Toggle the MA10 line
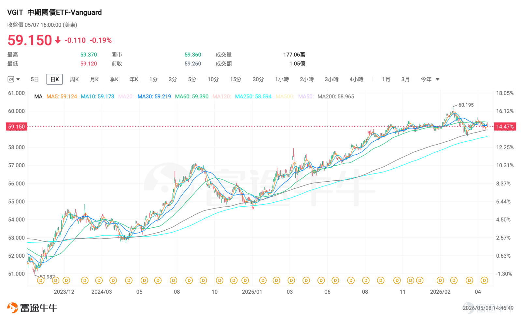This screenshot has height=320, width=521. coord(97,96)
